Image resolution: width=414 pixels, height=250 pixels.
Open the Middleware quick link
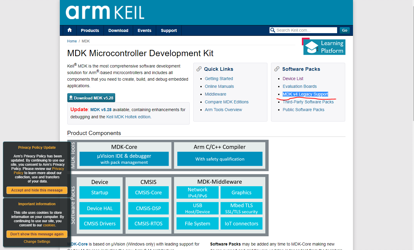pyautogui.click(x=215, y=94)
